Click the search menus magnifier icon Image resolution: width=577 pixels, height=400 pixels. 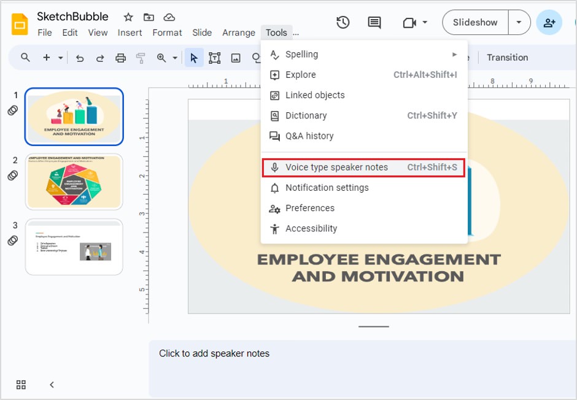(x=25, y=57)
